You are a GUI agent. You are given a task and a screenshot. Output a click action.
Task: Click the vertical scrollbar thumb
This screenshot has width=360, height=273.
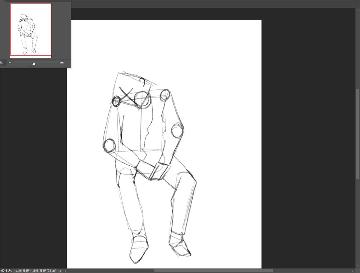click(x=358, y=134)
